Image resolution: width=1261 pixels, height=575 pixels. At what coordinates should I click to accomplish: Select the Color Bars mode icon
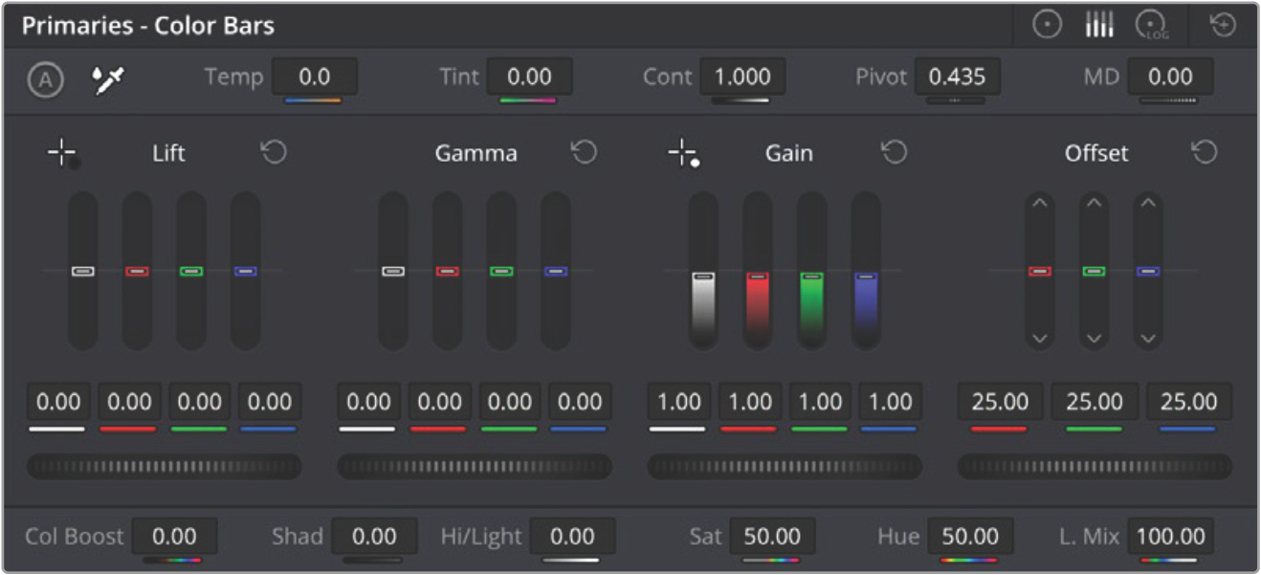pyautogui.click(x=1099, y=26)
